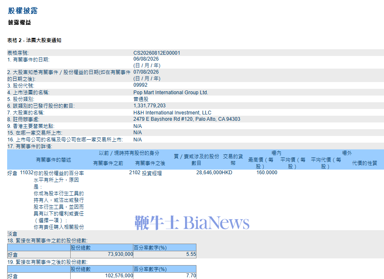Select form serial number CS20260812E00001

157,53
